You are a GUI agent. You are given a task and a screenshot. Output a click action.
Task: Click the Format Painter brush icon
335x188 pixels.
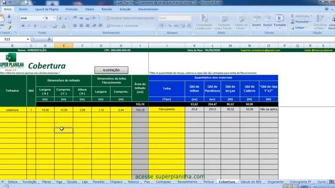[x=9, y=27]
